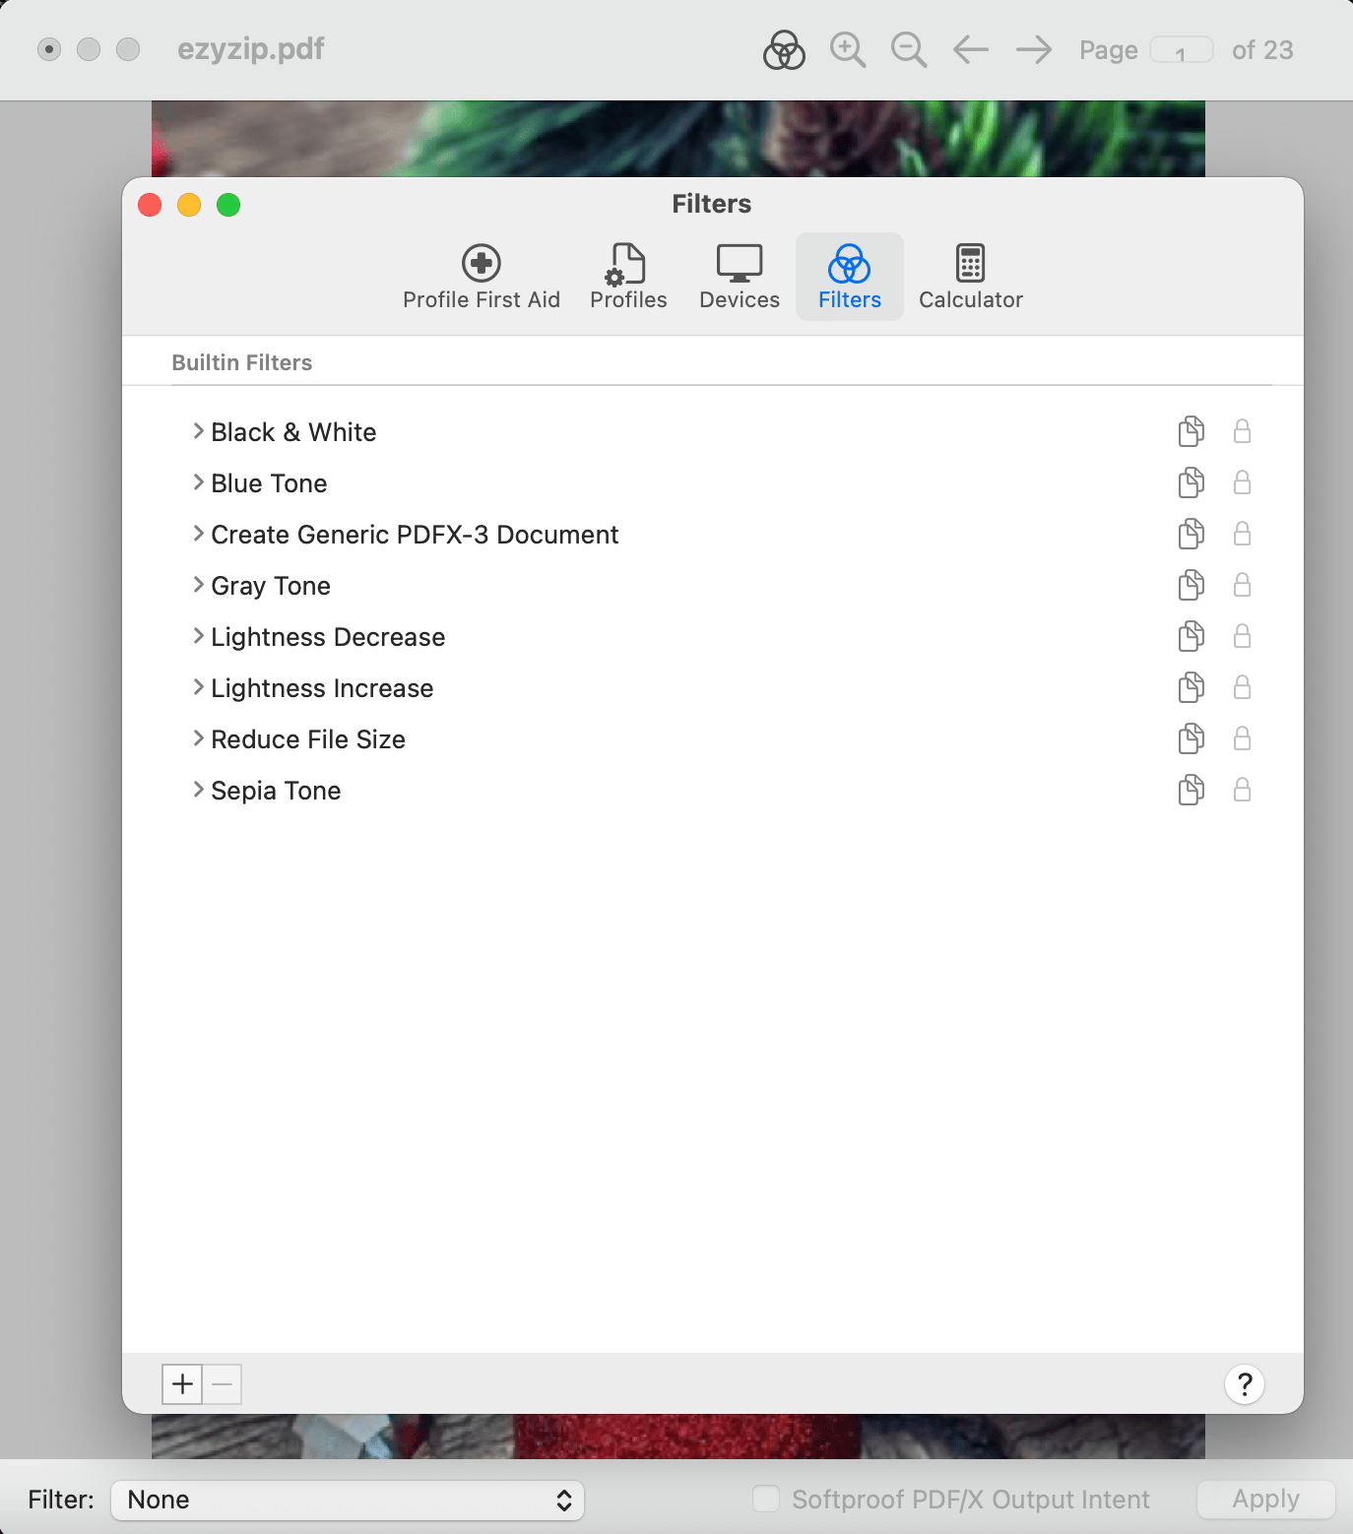Image resolution: width=1353 pixels, height=1534 pixels.
Task: Click the Builtin Filters section header
Action: 242,361
